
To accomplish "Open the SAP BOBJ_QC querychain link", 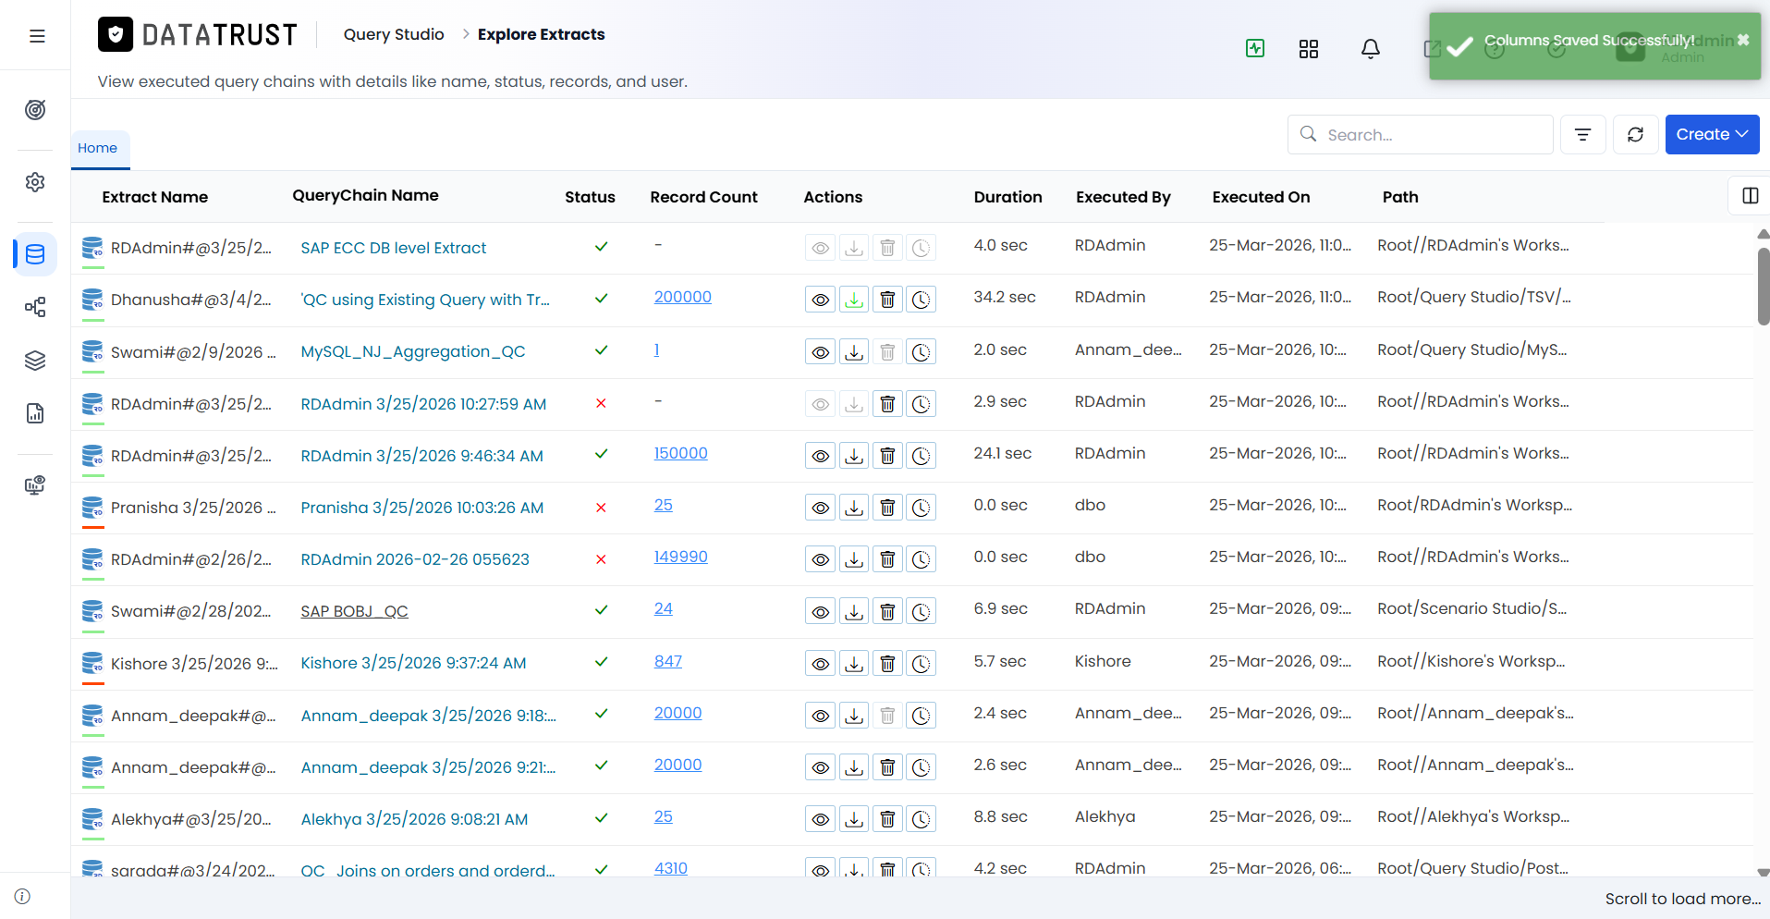I will pyautogui.click(x=354, y=611).
